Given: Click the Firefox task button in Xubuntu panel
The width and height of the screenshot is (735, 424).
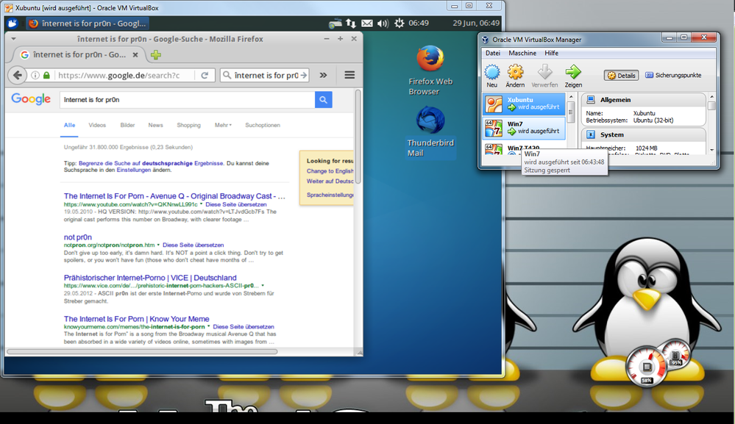Looking at the screenshot, I should click(x=88, y=23).
